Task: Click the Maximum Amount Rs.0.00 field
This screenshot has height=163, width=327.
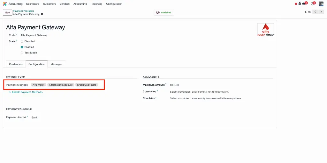Action: click(x=174, y=85)
